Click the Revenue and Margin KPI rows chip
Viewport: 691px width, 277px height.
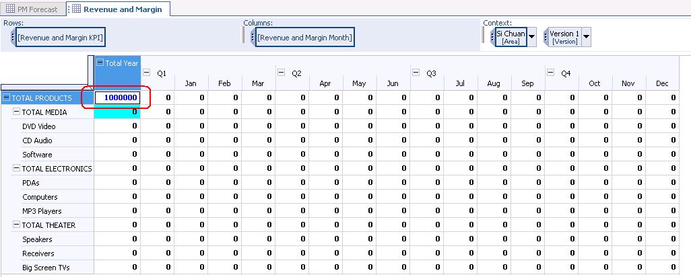[61, 38]
